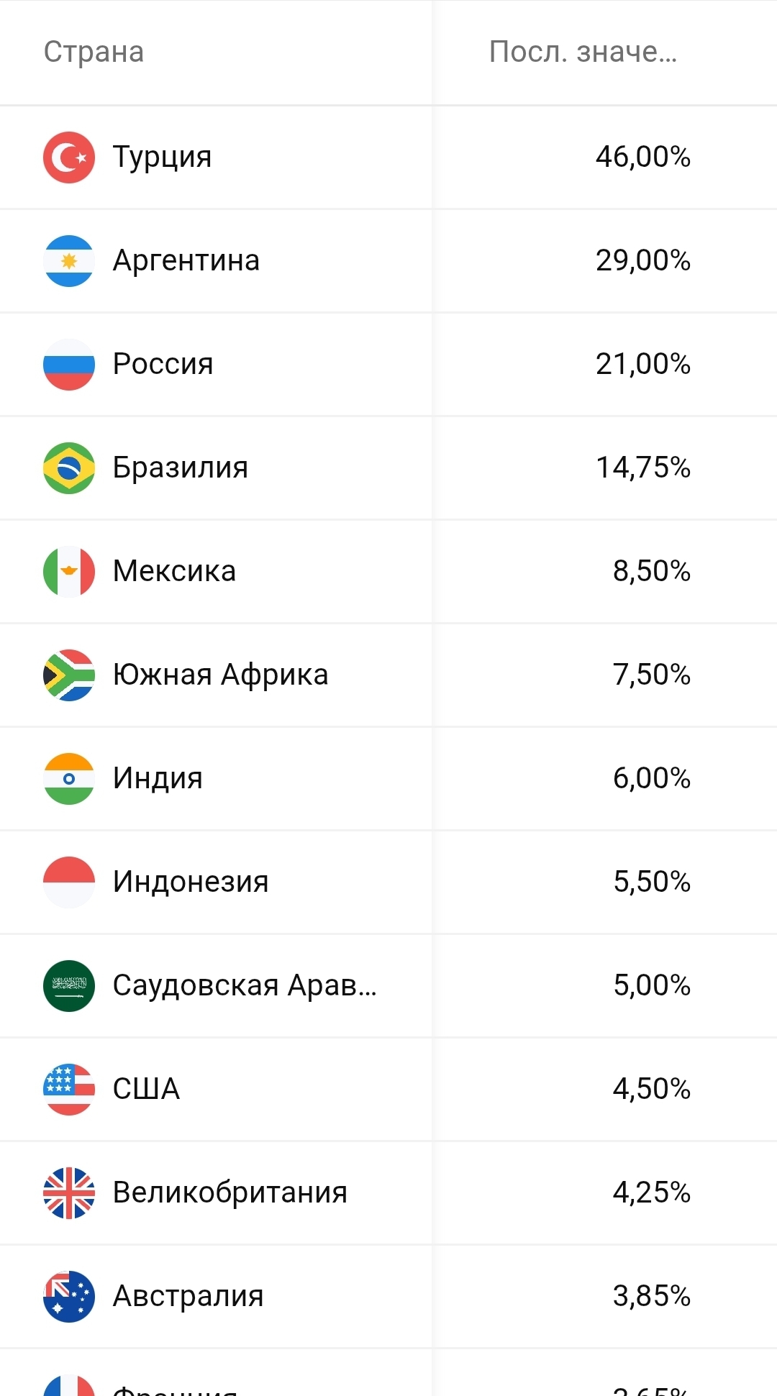The width and height of the screenshot is (777, 1396).
Task: Click Mexico's 8,50% rate value
Action: point(651,571)
